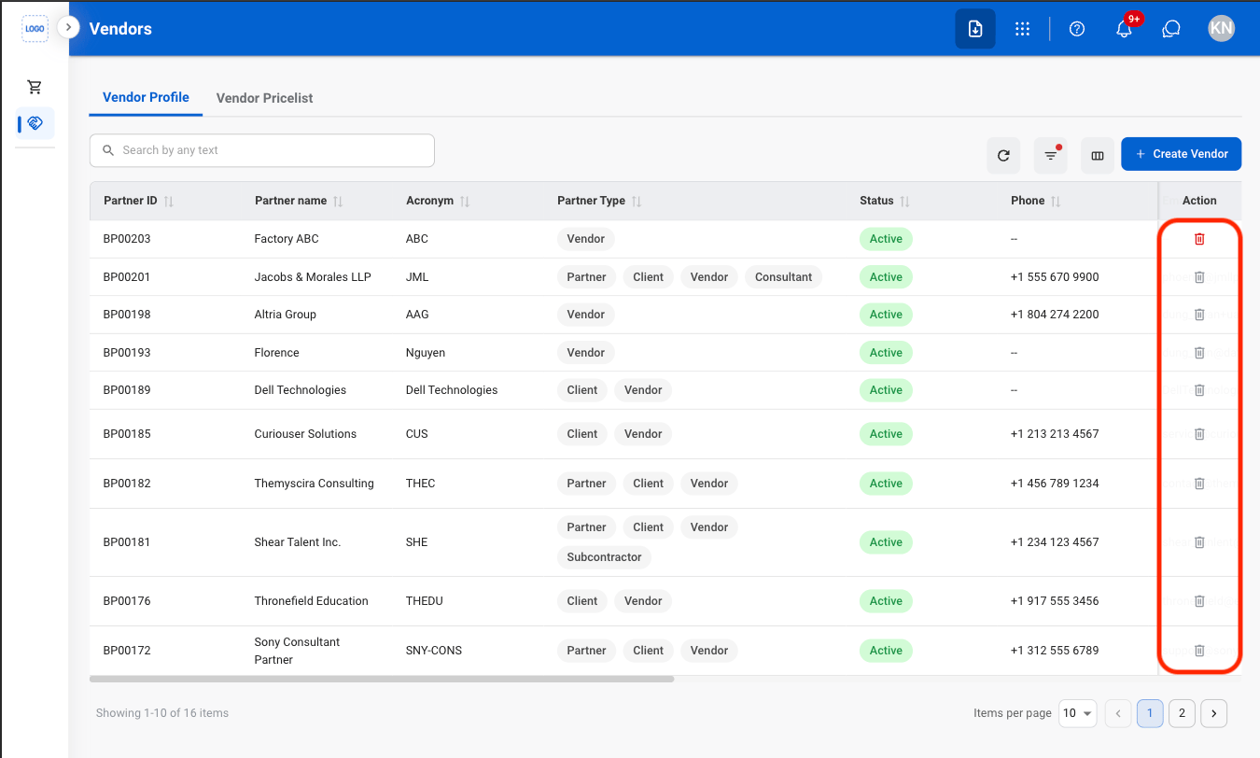Go to page 2

point(1182,713)
